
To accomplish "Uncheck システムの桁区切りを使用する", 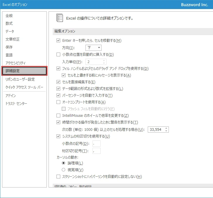I will (x=59, y=136).
